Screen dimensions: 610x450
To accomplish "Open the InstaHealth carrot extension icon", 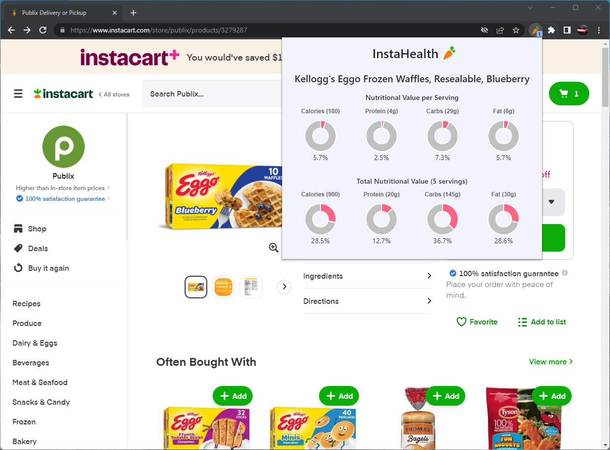I will click(x=536, y=30).
